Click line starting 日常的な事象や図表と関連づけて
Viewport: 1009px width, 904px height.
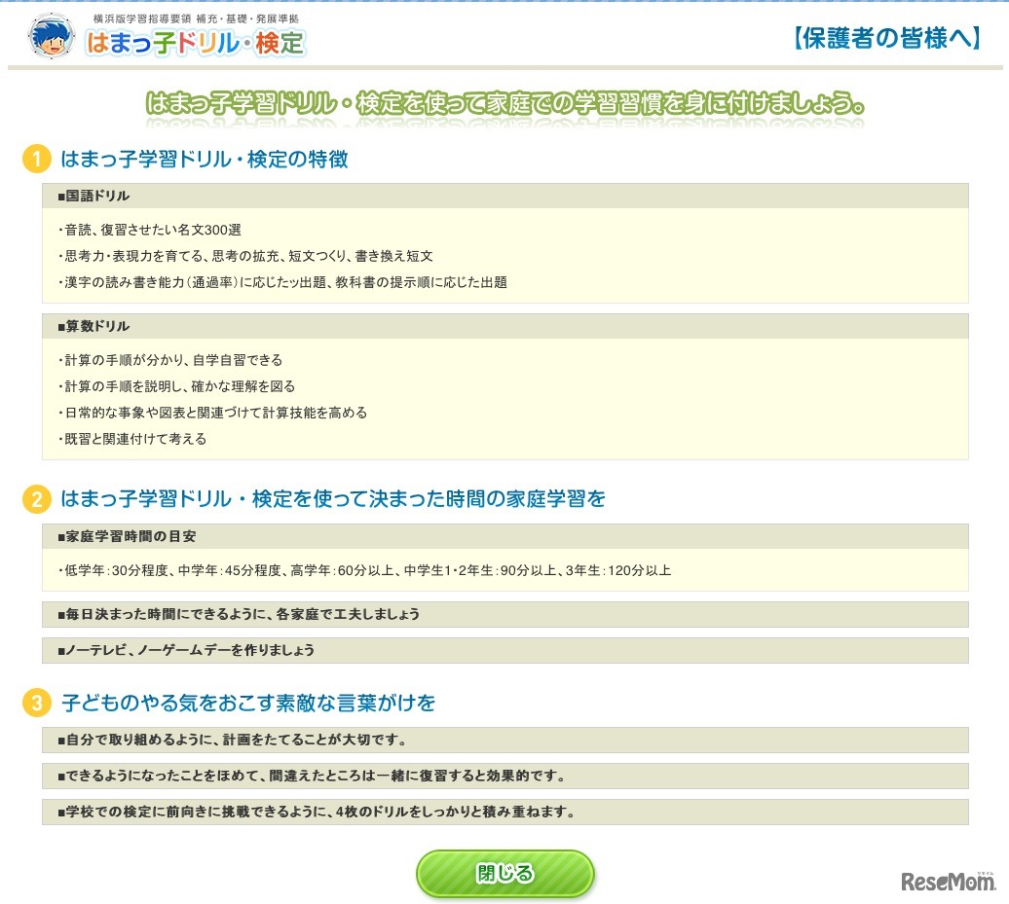click(213, 413)
